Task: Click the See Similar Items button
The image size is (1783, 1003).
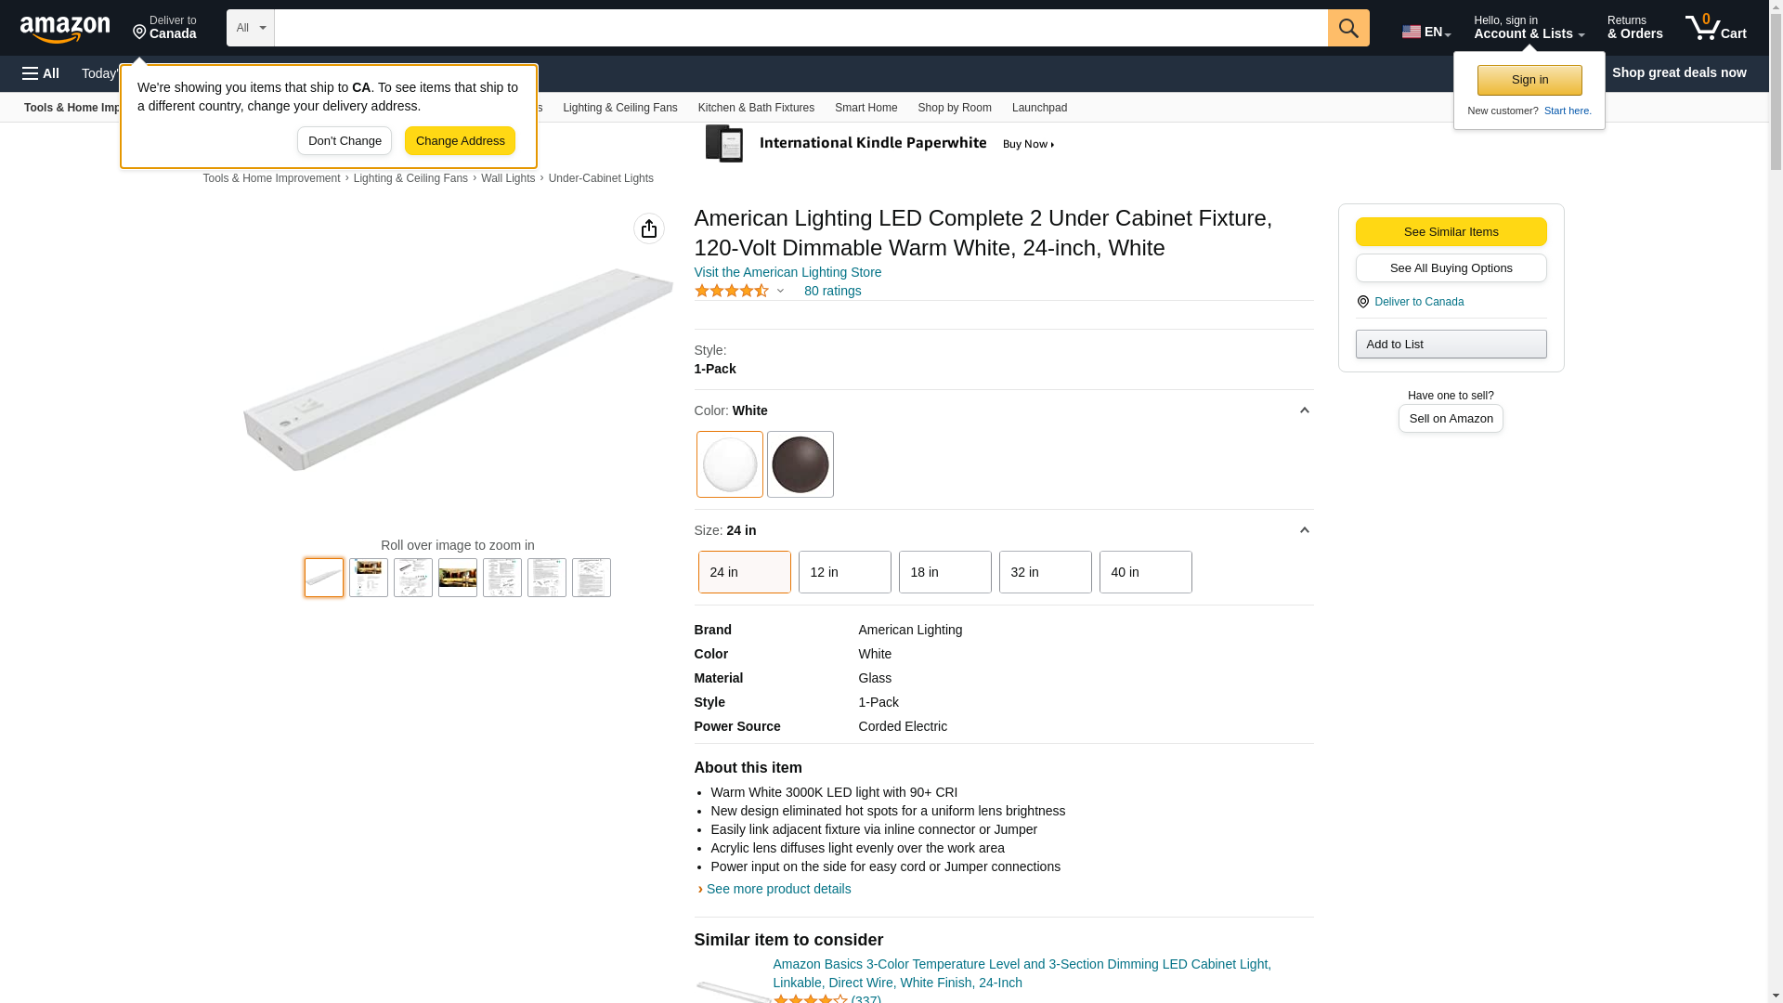Action: (1451, 232)
